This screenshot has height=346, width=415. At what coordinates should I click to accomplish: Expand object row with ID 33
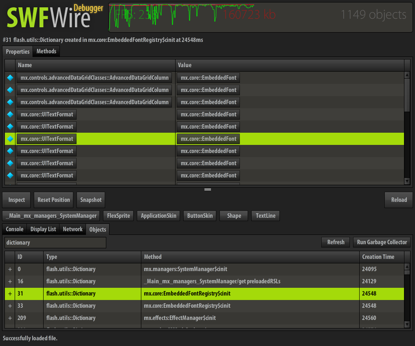click(x=10, y=306)
